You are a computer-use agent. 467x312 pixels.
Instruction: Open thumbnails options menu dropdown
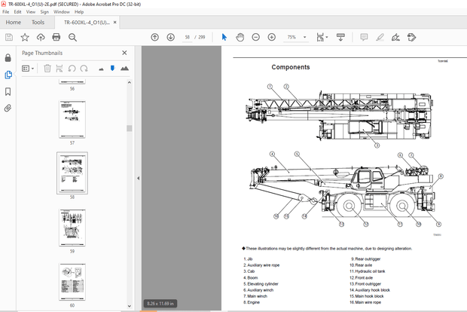click(x=28, y=69)
